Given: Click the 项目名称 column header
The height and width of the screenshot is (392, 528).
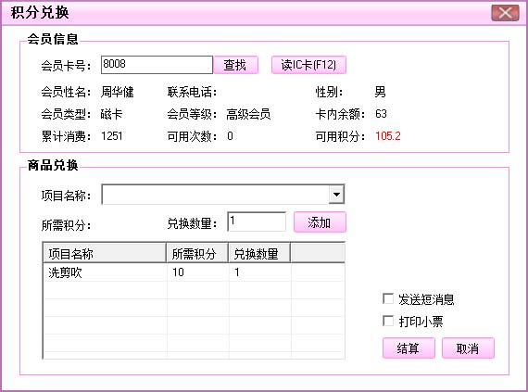Looking at the screenshot, I should click(105, 254).
